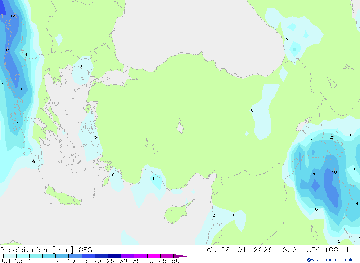Click the '20' legend scale label
The image size is (360, 263).
coord(97,261)
